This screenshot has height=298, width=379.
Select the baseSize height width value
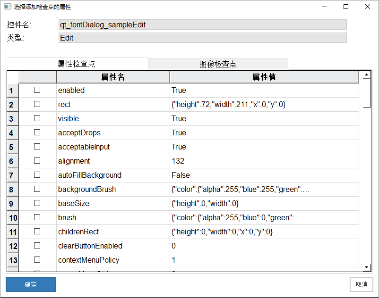[264, 204]
